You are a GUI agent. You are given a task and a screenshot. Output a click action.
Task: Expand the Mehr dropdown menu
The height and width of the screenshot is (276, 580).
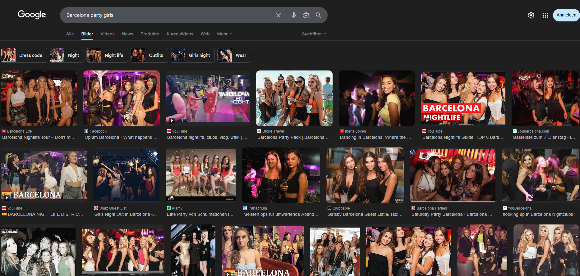[x=224, y=34]
